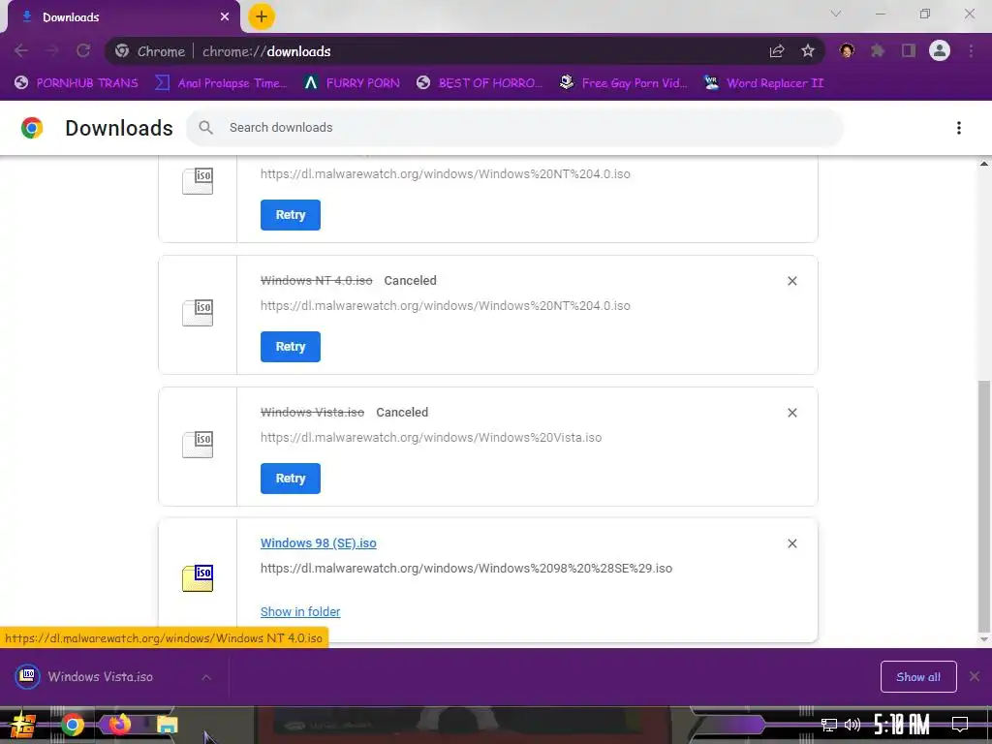
Task: Click the canceled Windows NT 4.0 iso icon
Action: point(198,313)
